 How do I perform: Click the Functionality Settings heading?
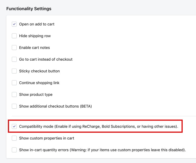(x=29, y=9)
